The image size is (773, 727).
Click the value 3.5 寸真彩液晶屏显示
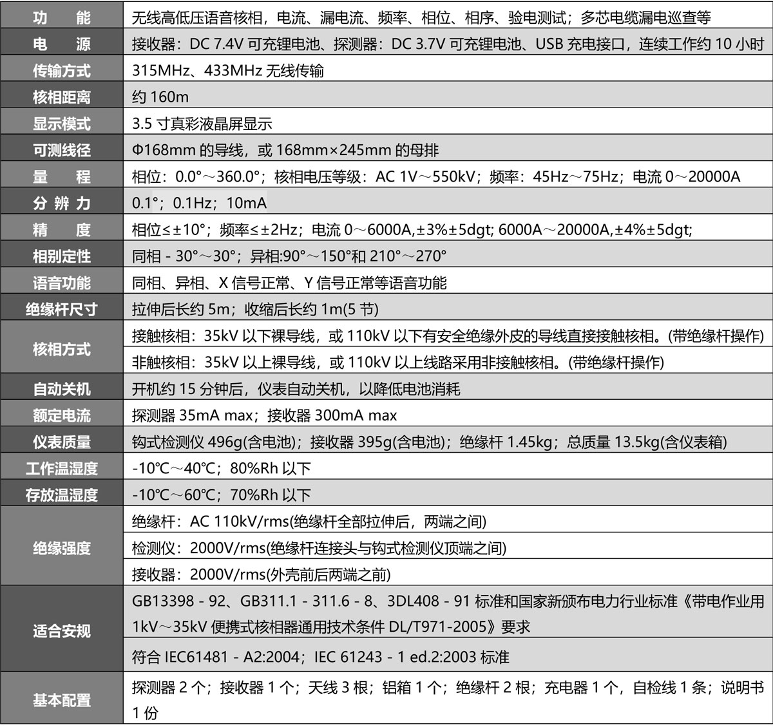tap(202, 124)
